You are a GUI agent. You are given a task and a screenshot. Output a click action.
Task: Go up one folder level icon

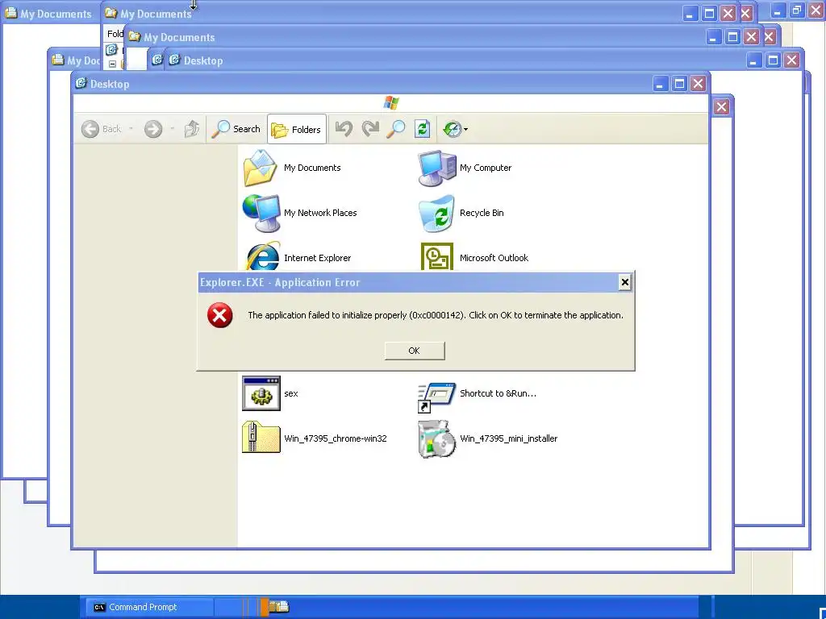(192, 129)
